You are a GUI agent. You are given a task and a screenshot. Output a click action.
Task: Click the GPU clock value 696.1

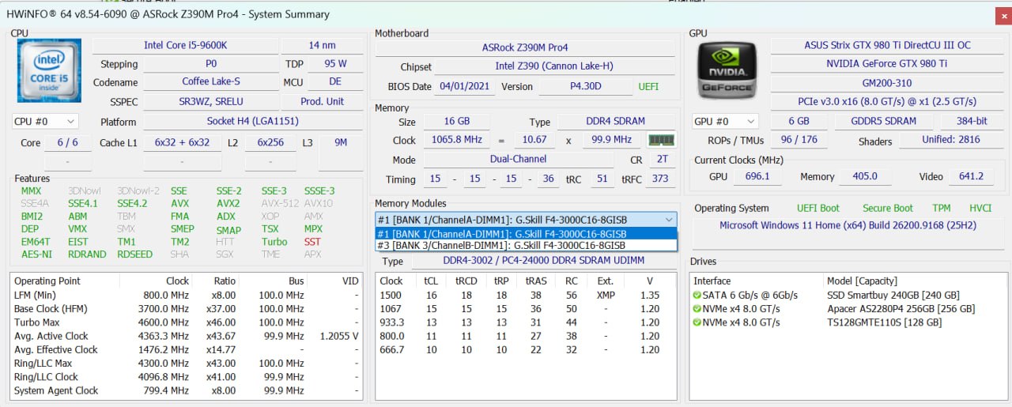757,176
